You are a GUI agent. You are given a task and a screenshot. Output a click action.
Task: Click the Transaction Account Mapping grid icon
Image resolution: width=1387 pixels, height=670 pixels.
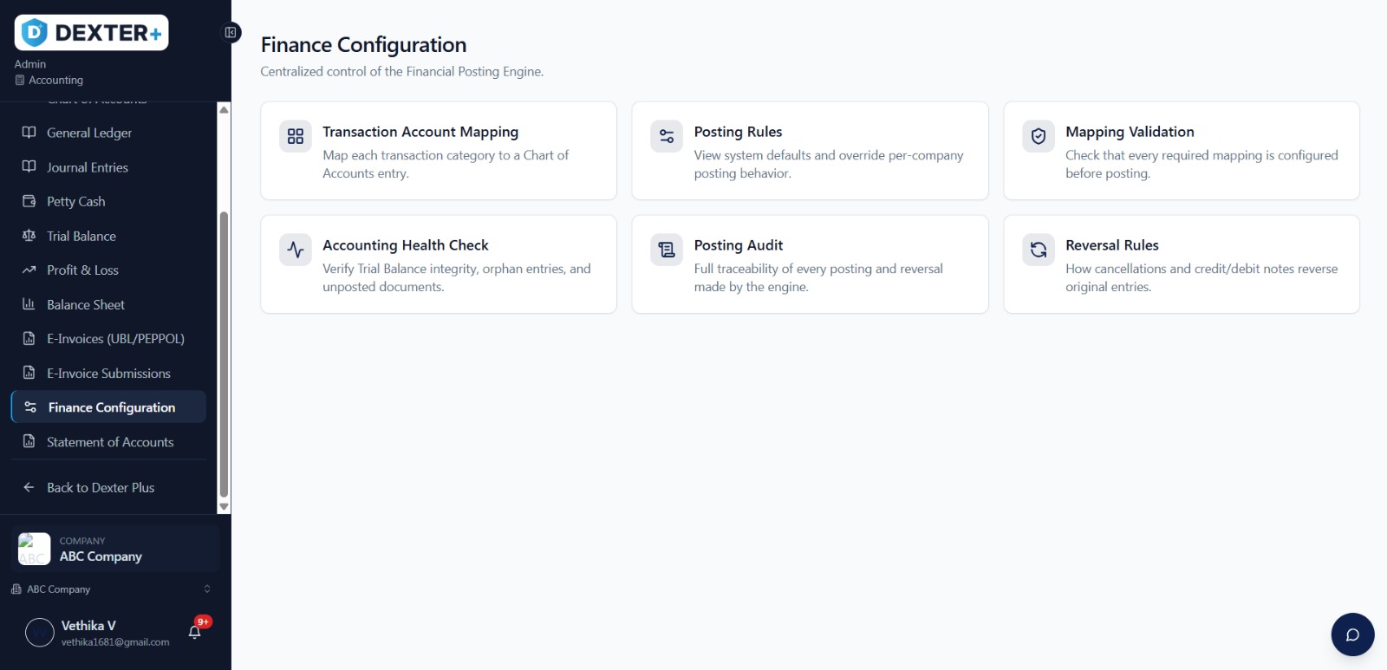pyautogui.click(x=296, y=136)
